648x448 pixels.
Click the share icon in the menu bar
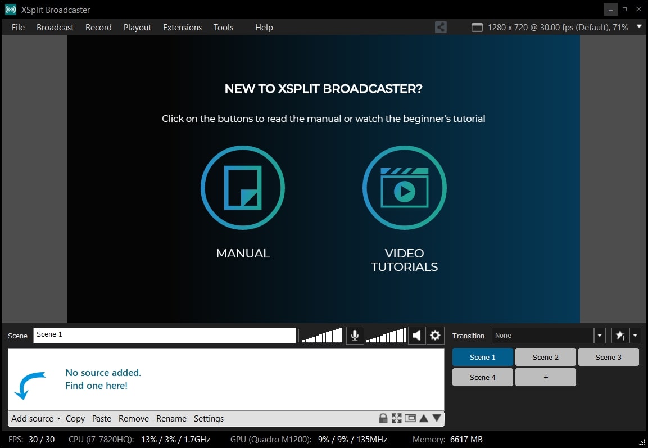coord(441,27)
